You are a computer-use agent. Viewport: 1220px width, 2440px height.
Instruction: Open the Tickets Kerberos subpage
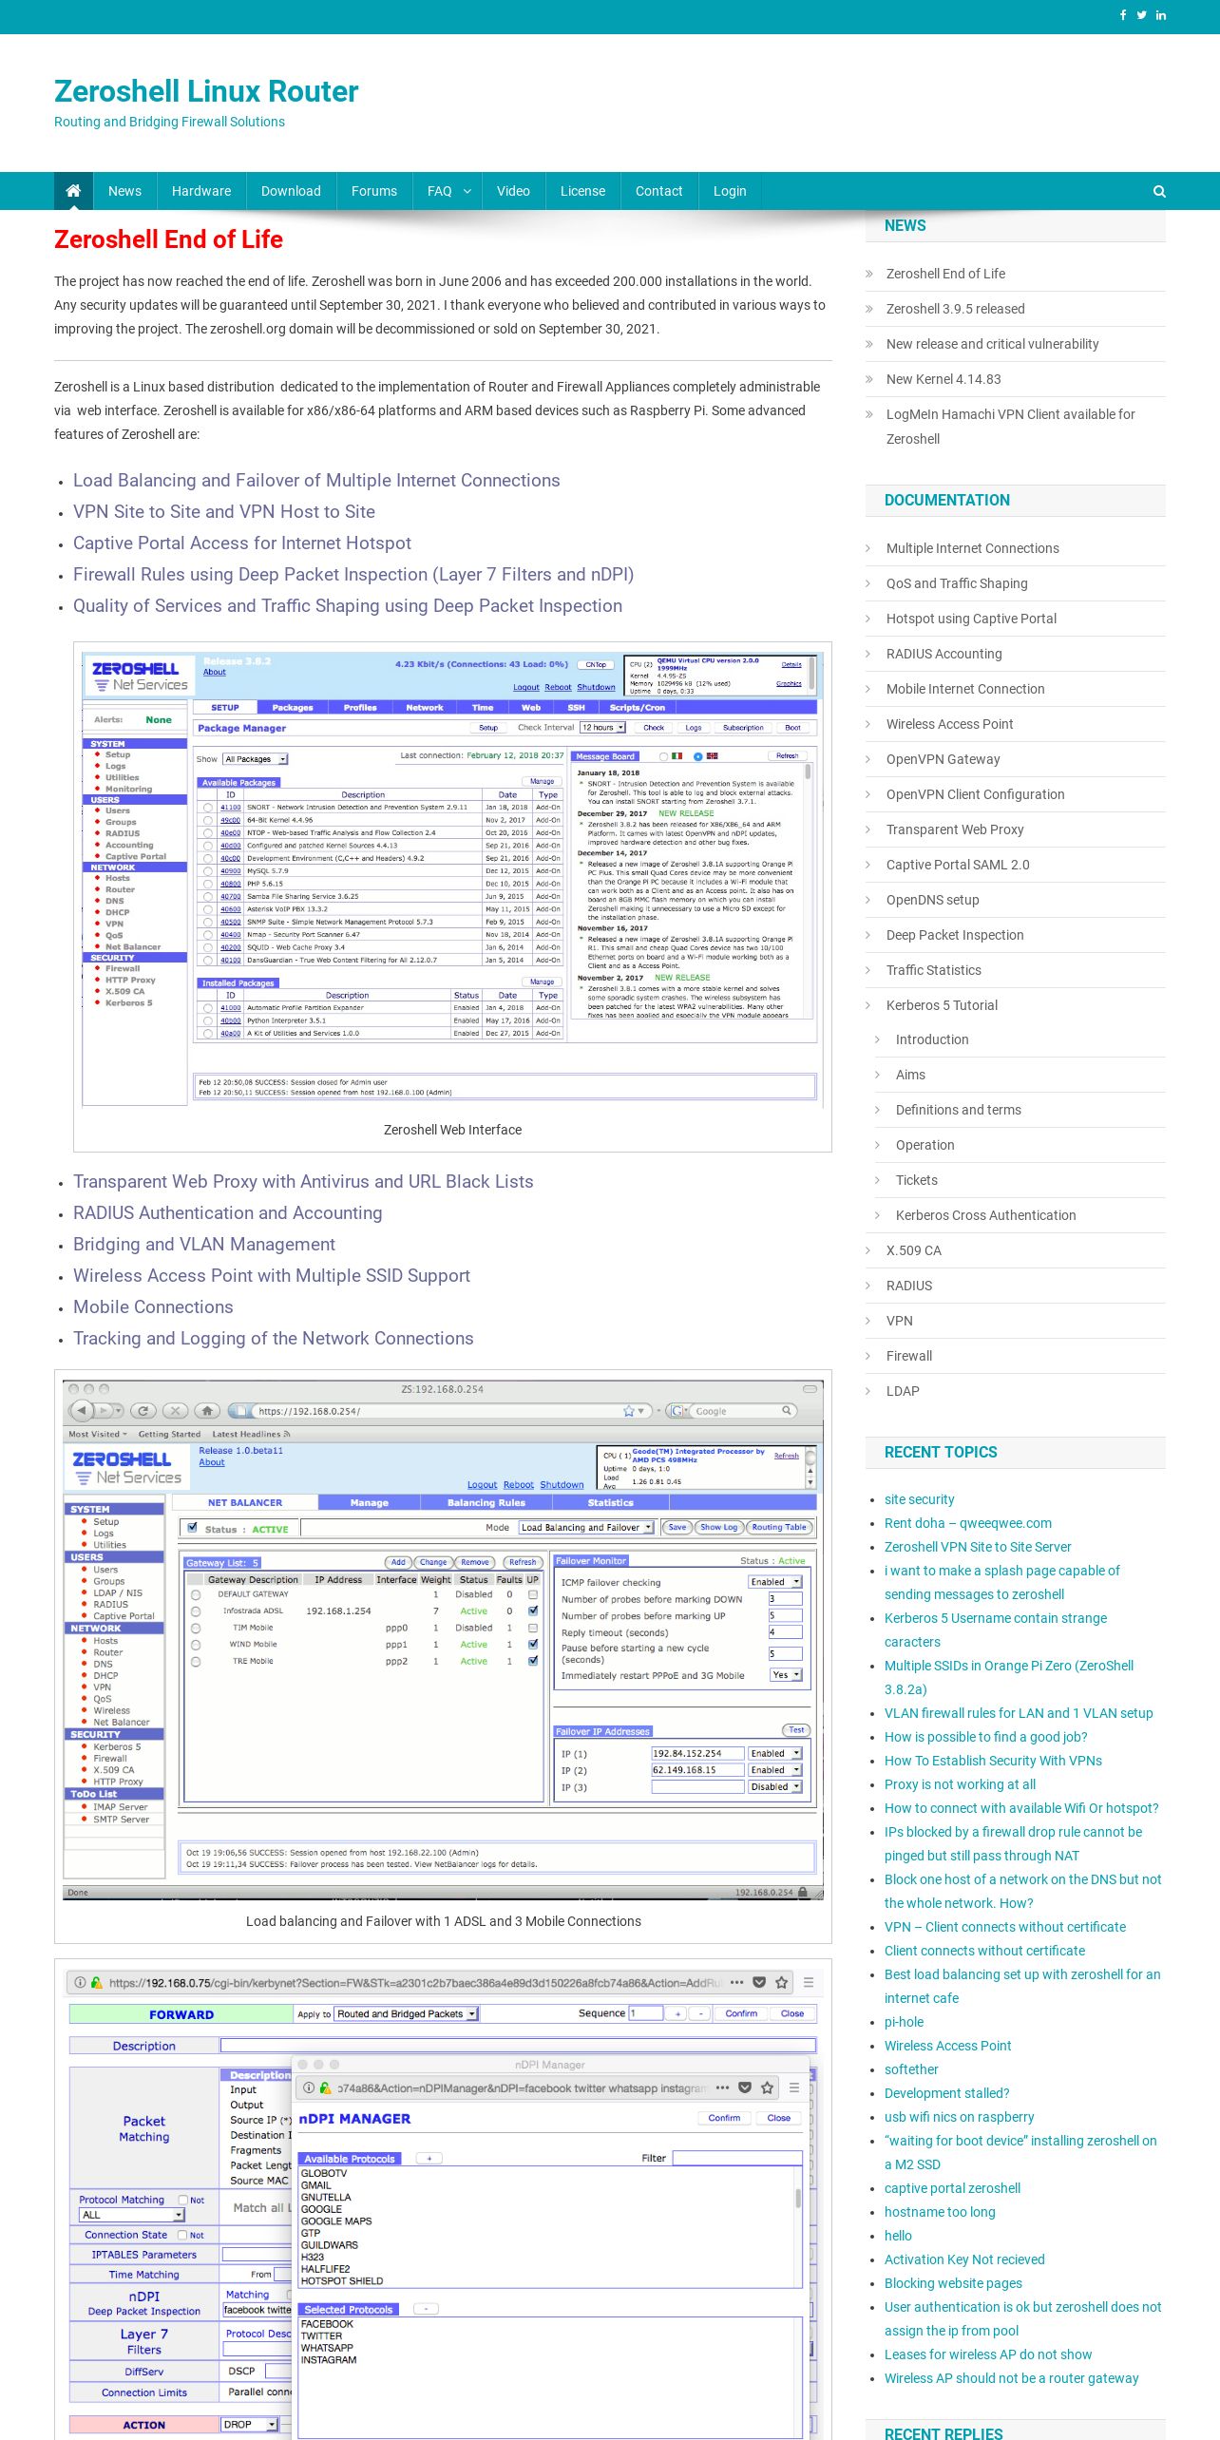click(916, 1180)
